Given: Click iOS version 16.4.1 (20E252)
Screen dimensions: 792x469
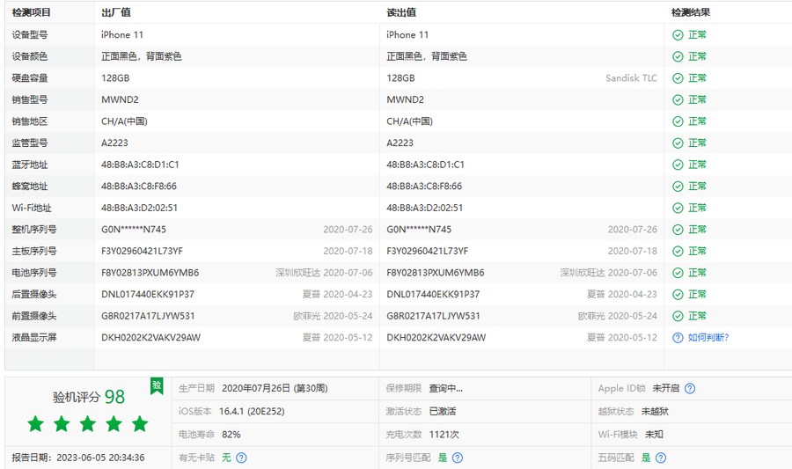Looking at the screenshot, I should tap(252, 412).
